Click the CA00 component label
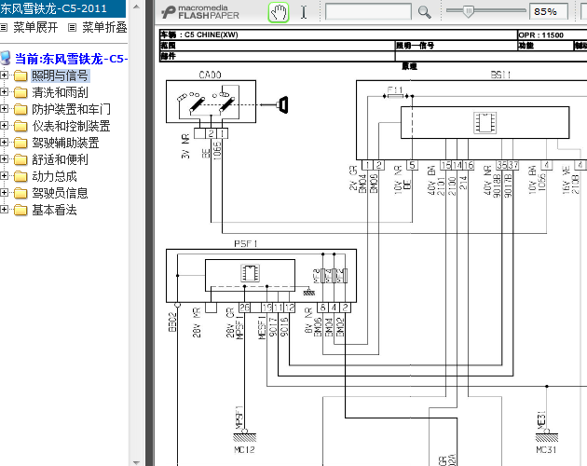The width and height of the screenshot is (587, 466). [x=210, y=75]
